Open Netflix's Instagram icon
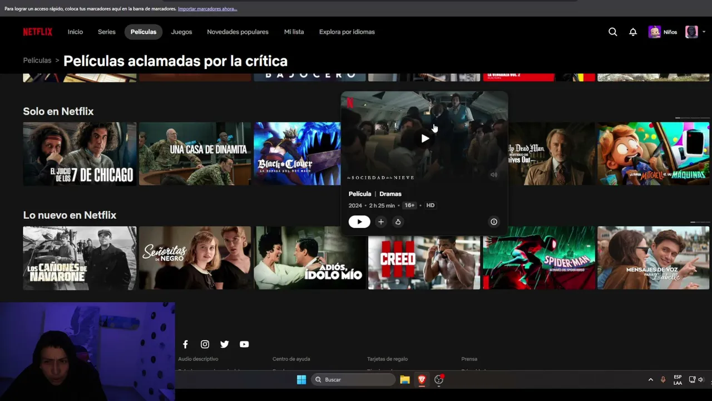Viewport: 712px width, 401px height. pos(205,344)
